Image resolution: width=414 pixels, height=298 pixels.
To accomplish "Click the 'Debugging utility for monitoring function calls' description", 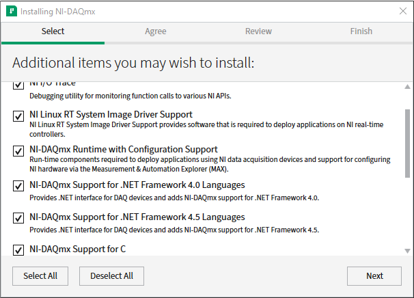I will [x=130, y=96].
